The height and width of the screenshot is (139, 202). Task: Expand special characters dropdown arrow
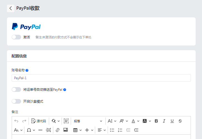coord(34,130)
